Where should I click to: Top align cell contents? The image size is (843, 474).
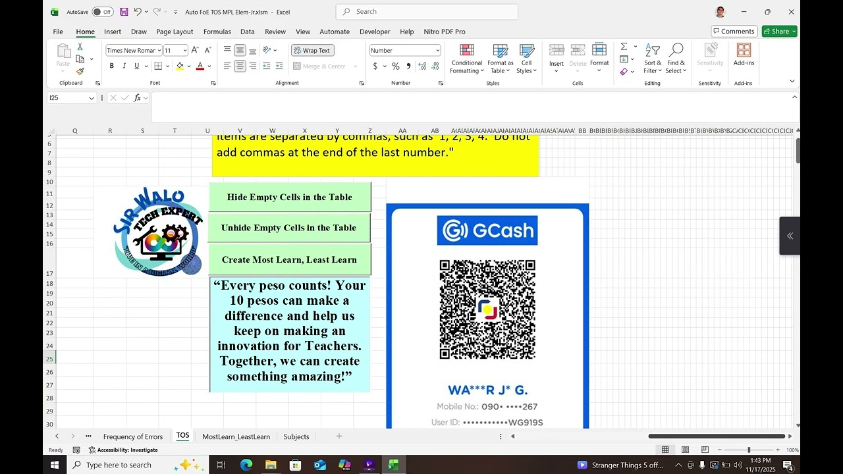(x=227, y=50)
